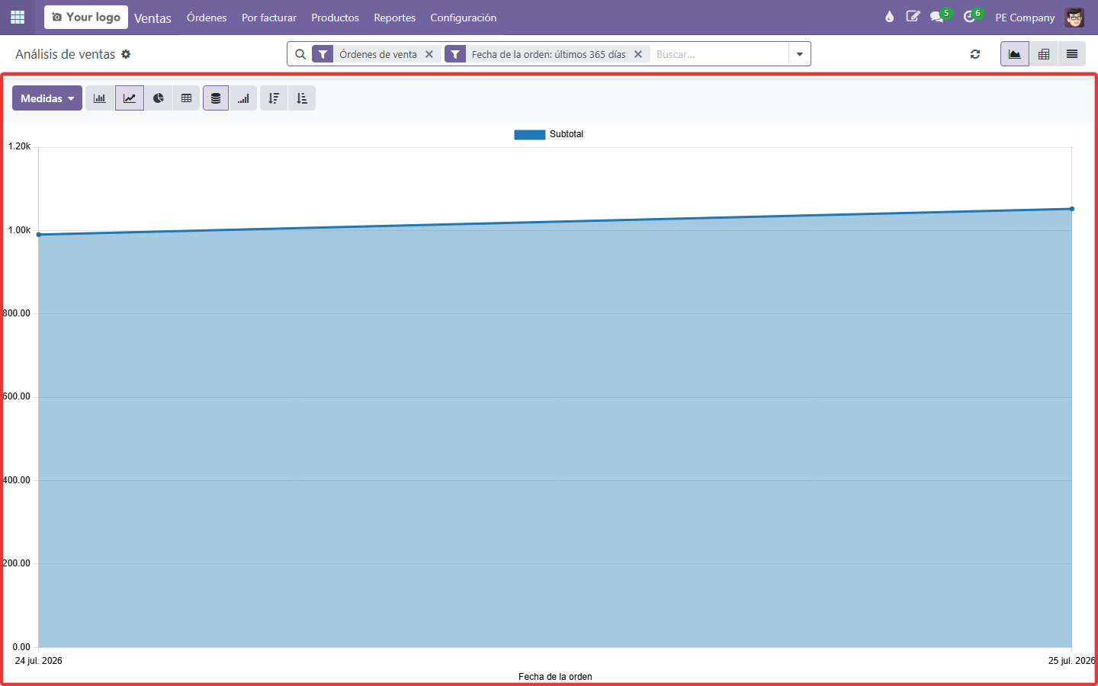Open the Configuración menu
The image size is (1098, 686).
(463, 18)
